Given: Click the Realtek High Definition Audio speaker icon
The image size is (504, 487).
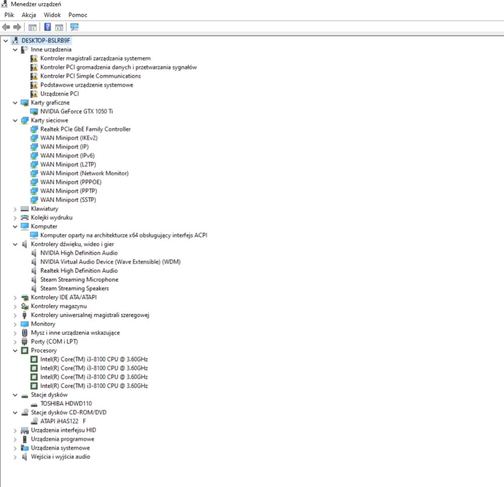Looking at the screenshot, I should pyautogui.click(x=34, y=271).
